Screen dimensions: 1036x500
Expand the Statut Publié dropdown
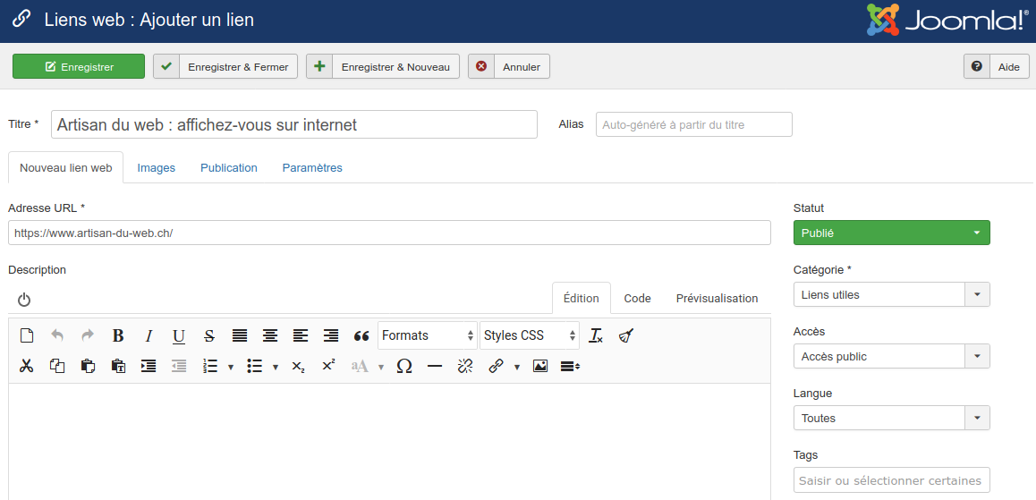[891, 233]
